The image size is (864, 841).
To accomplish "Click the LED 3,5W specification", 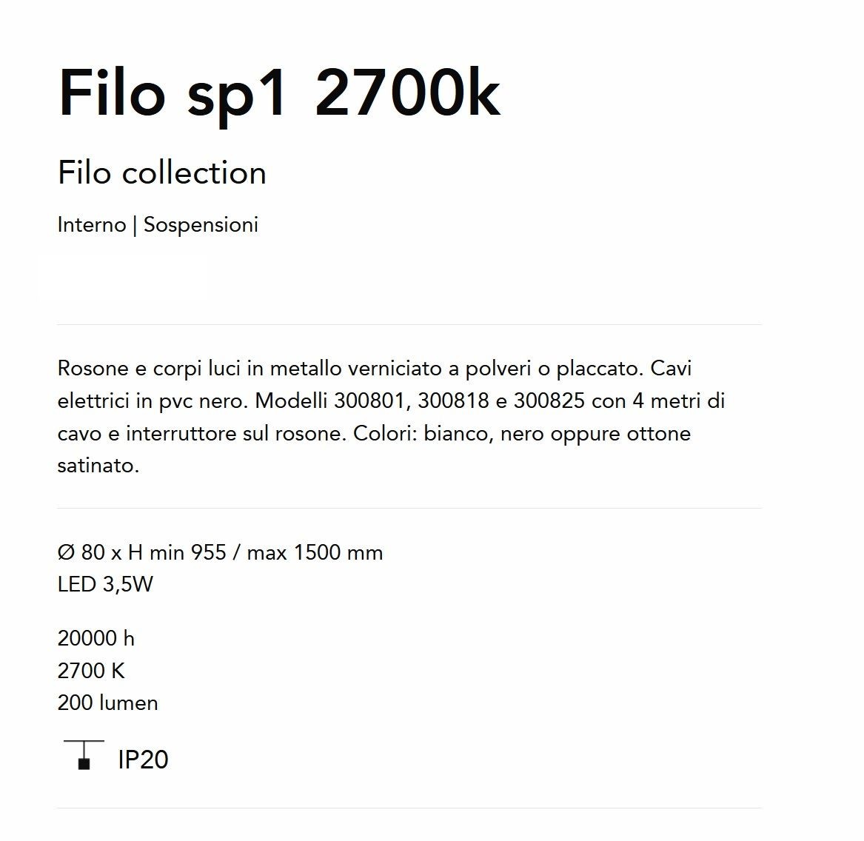I will click(x=105, y=584).
